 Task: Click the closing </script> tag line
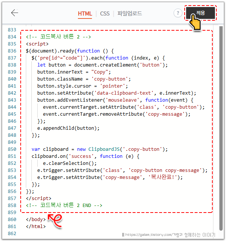[x=38, y=198]
